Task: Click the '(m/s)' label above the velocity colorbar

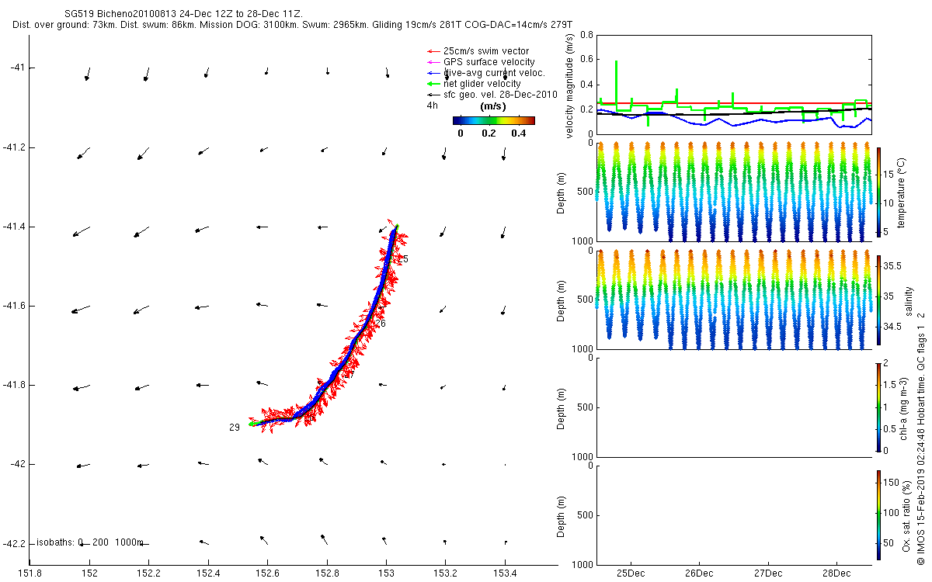Action: click(493, 106)
